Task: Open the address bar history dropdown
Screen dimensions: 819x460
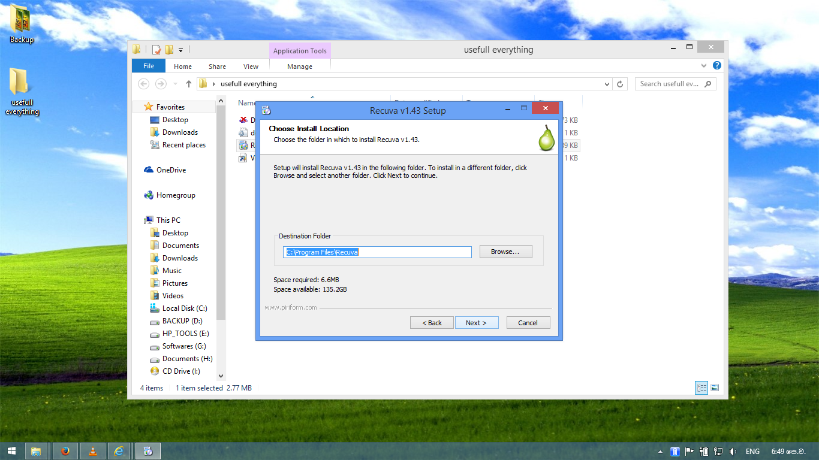Action: [607, 84]
